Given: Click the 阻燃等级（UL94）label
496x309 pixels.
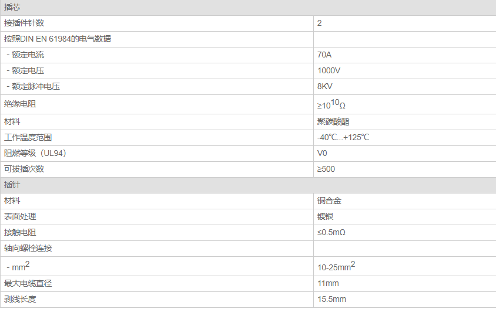Looking at the screenshot, I should pos(35,153).
